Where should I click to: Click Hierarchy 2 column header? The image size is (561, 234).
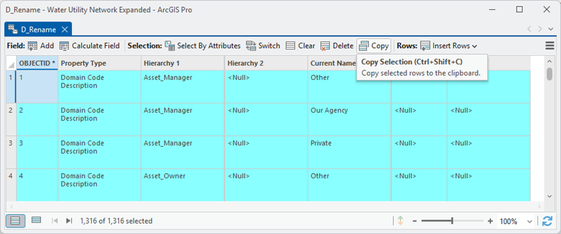(x=266, y=63)
